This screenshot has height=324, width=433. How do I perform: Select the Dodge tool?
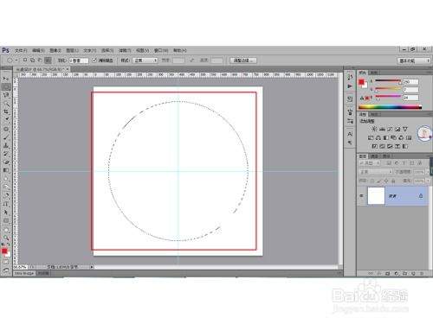click(6, 187)
